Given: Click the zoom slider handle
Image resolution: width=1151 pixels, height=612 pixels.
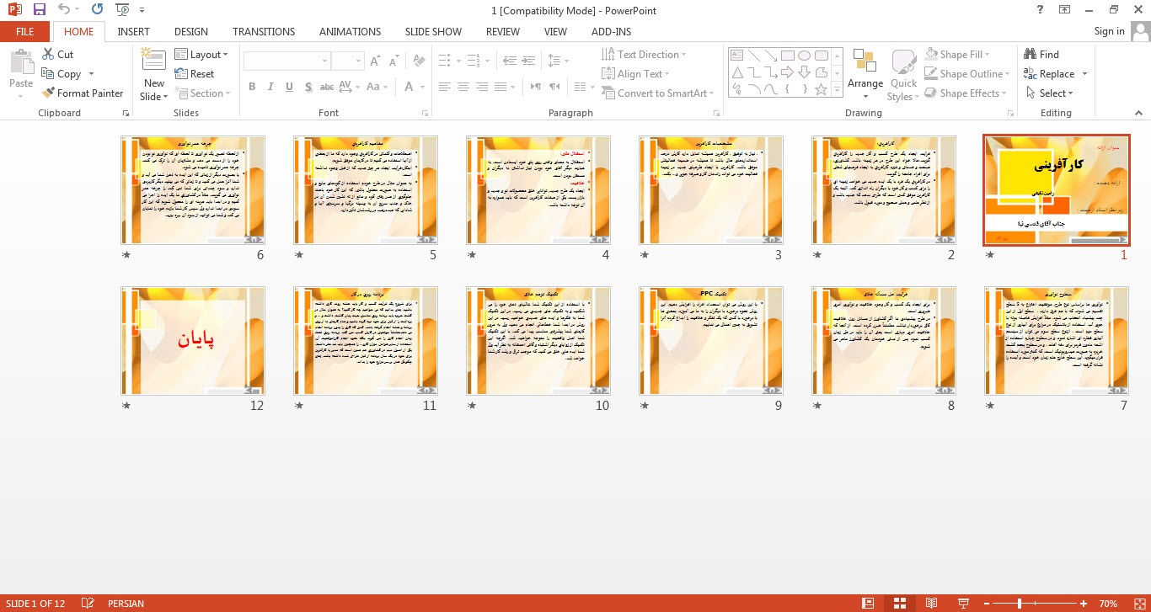Looking at the screenshot, I should (x=1020, y=604).
